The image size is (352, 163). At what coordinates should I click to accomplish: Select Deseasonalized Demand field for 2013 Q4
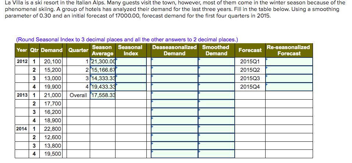coord(174,121)
